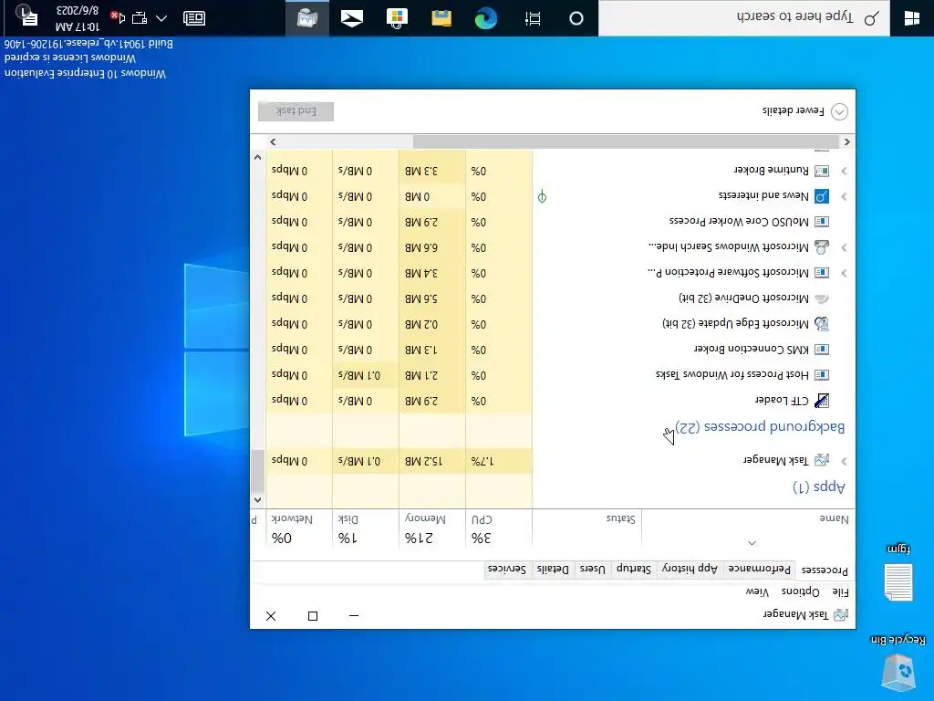Click the Runtime Broker process icon

coord(822,171)
